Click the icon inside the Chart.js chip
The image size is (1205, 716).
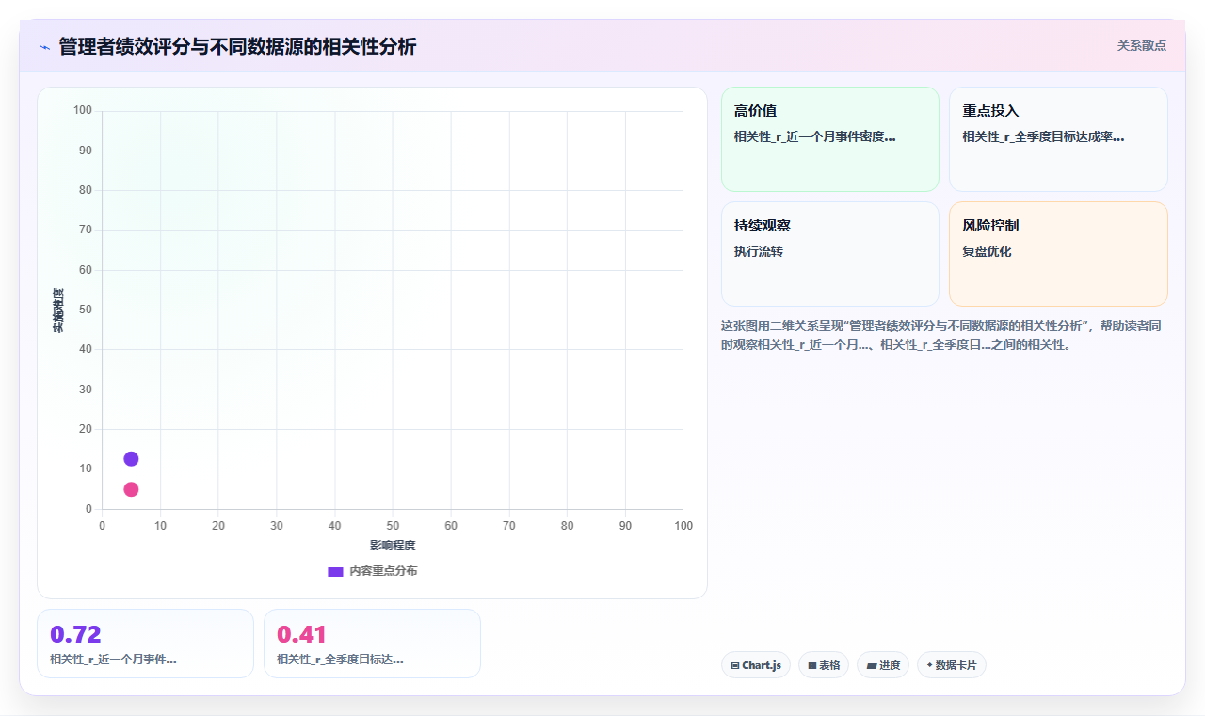[735, 665]
